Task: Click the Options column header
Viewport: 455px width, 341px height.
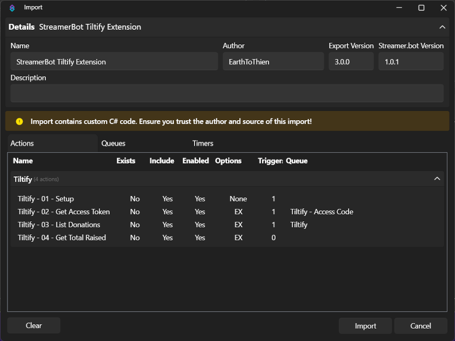Action: (229, 161)
